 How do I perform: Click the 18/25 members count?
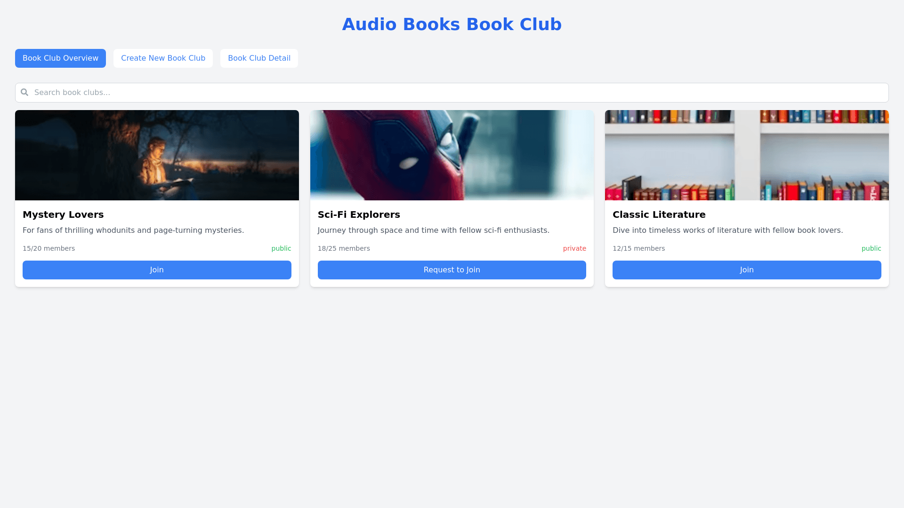(x=344, y=248)
